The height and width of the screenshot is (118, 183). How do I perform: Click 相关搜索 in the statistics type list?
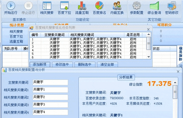point(16,31)
